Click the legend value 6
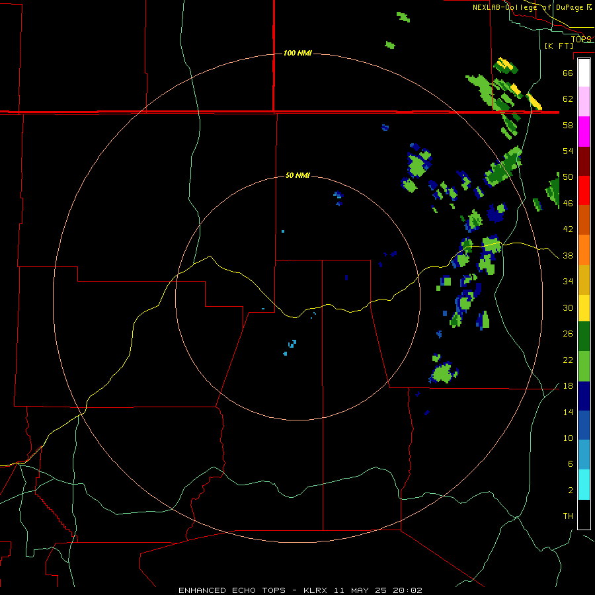This screenshot has width=595, height=595. 570,464
